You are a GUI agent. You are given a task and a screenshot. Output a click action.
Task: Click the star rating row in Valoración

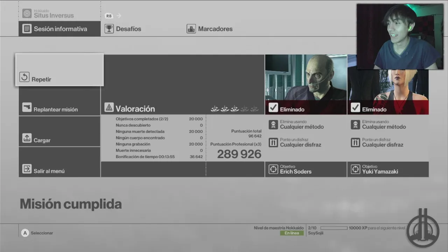coord(234,109)
